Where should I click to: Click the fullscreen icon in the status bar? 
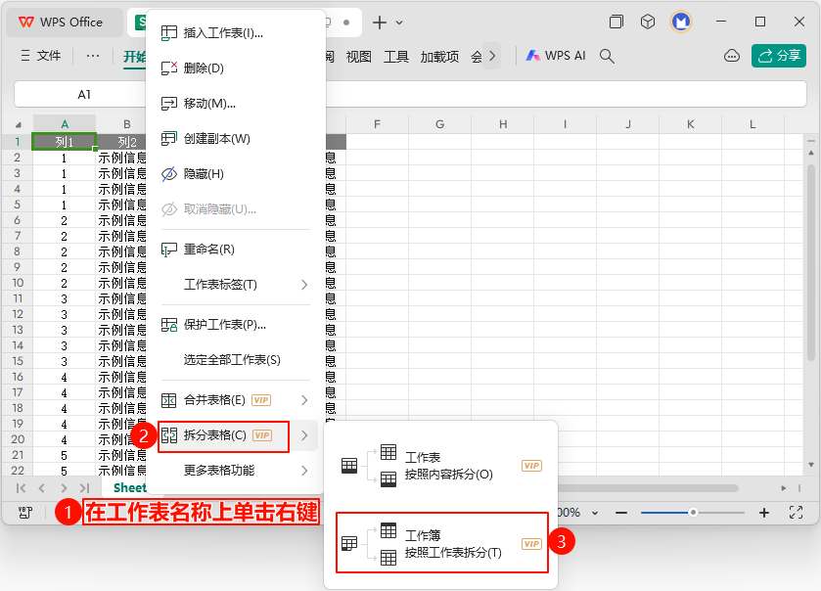797,513
